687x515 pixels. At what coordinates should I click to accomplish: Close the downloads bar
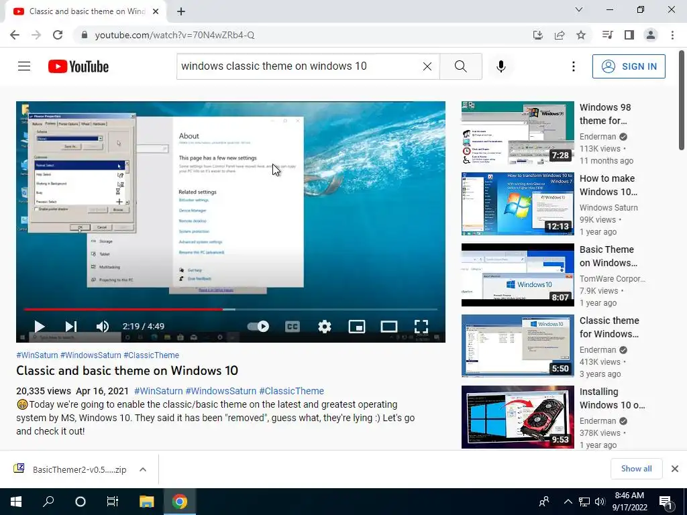click(675, 469)
